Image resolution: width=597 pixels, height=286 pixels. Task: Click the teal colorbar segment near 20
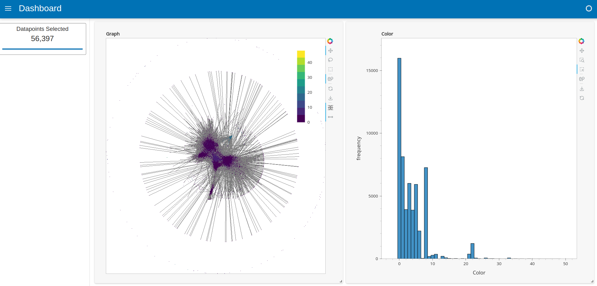(301, 90)
